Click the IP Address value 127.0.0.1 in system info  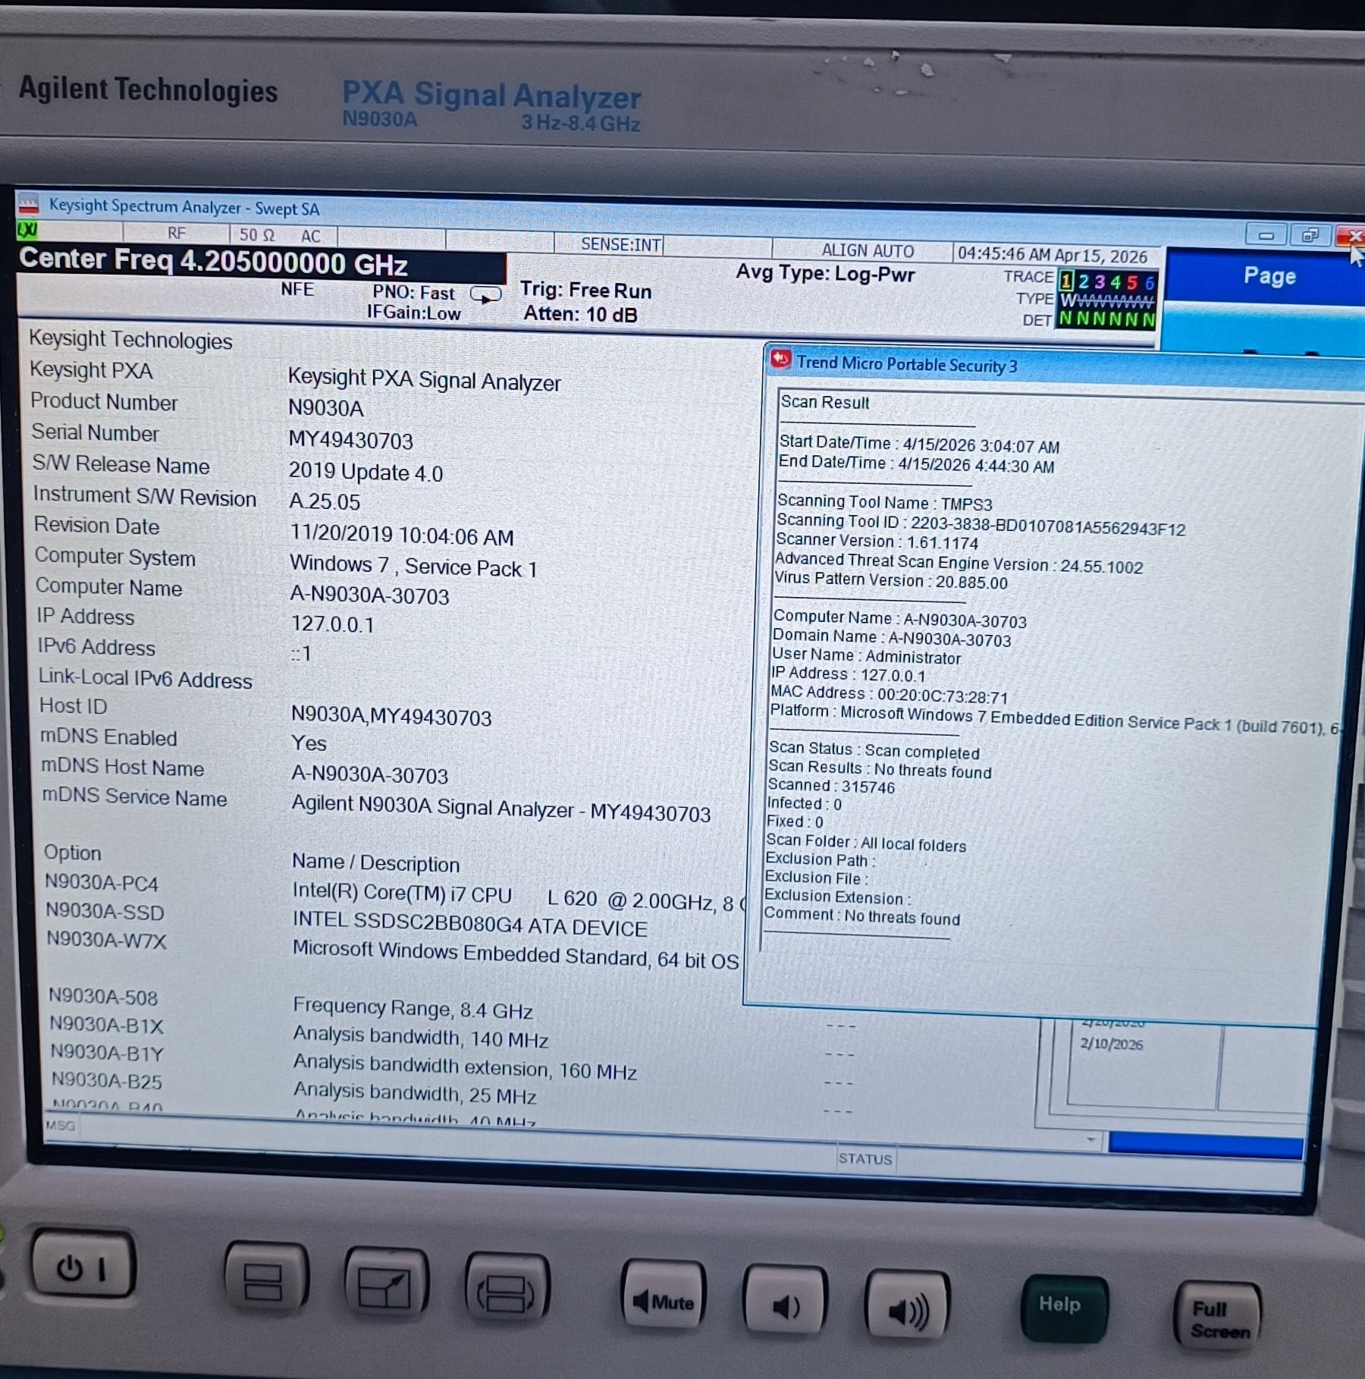[332, 624]
